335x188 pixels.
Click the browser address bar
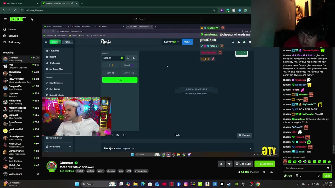coord(118,10)
